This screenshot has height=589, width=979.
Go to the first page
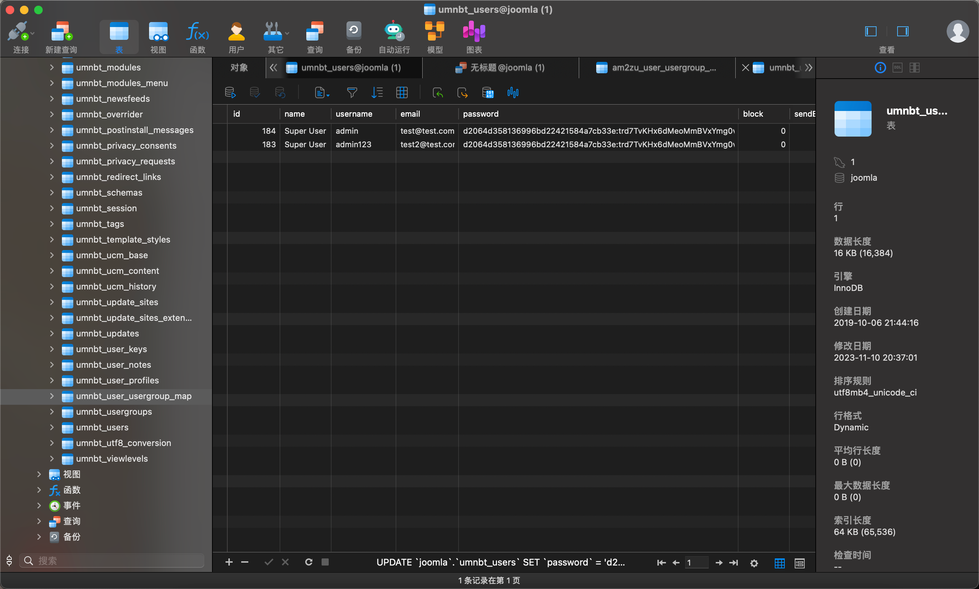[x=661, y=563]
